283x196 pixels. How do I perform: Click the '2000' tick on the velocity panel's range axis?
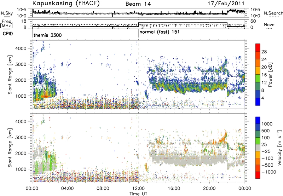coord(21,153)
